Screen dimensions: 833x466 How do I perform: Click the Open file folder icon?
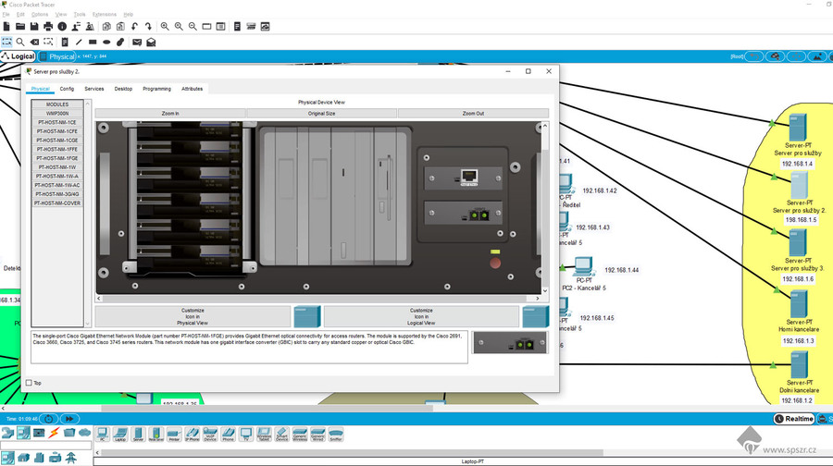pos(20,26)
